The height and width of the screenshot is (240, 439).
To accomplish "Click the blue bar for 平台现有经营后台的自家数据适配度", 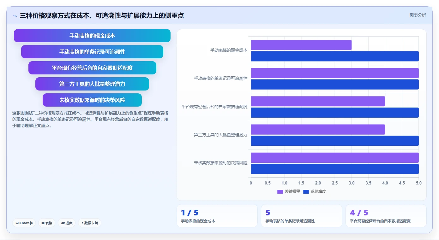I will pyautogui.click(x=335, y=113).
